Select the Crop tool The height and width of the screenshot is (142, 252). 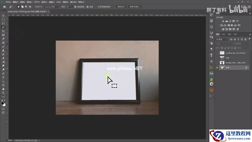3,31
